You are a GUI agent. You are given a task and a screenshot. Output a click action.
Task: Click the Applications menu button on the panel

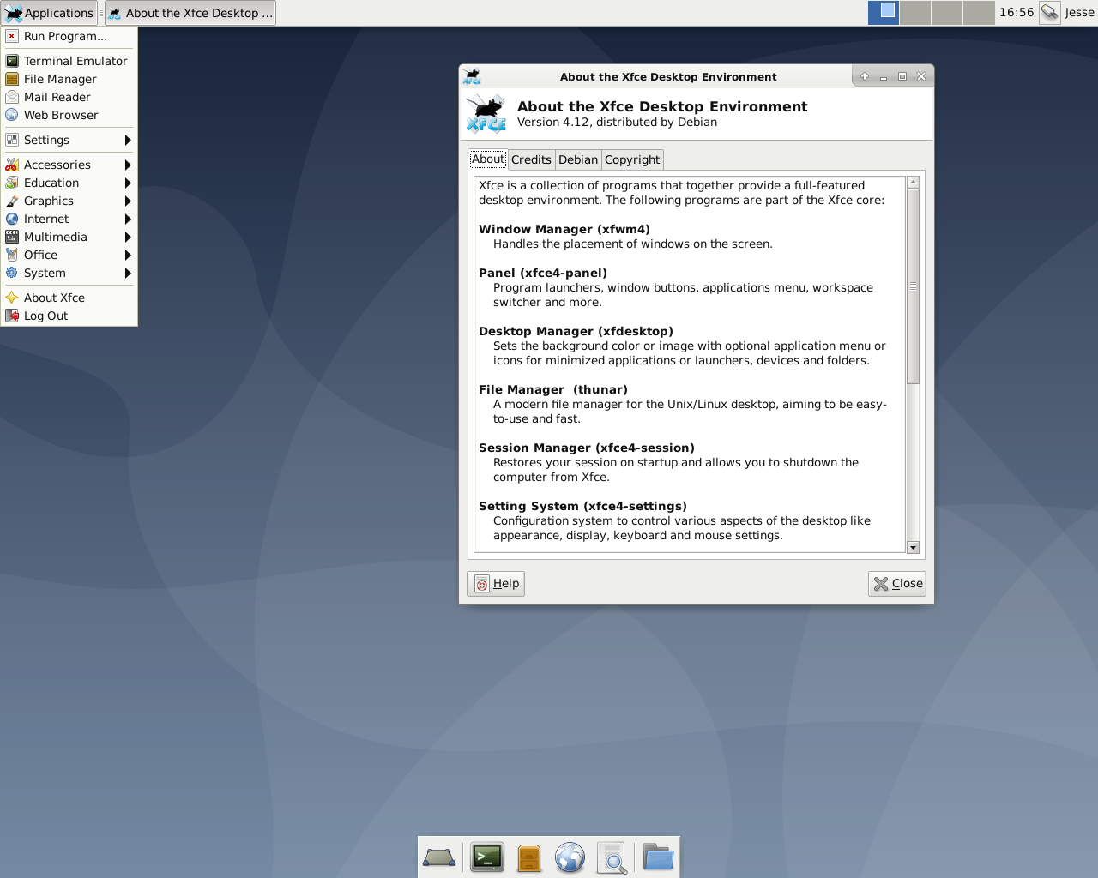pos(49,13)
